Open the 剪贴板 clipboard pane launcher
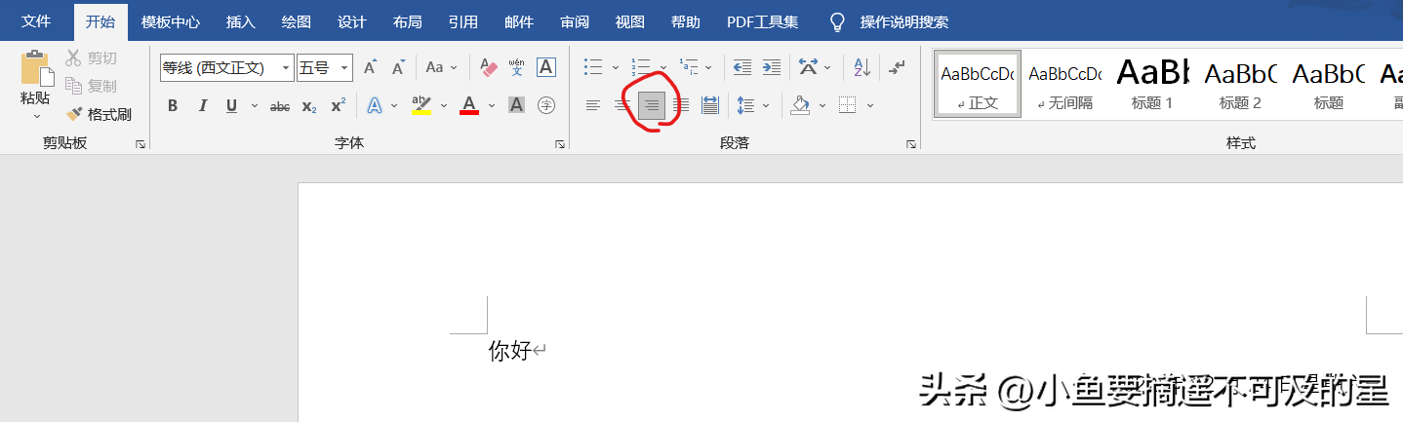Image resolution: width=1403 pixels, height=422 pixels. pos(140,144)
